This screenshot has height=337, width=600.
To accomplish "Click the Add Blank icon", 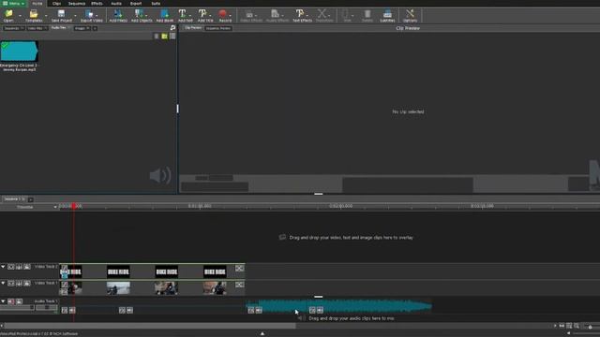I will coord(165,14).
